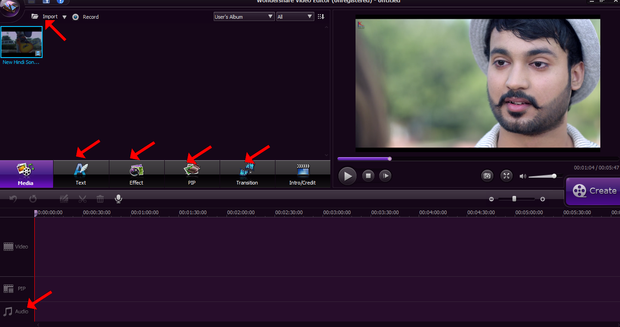Switch to the Media tab
620x327 pixels.
pyautogui.click(x=27, y=174)
